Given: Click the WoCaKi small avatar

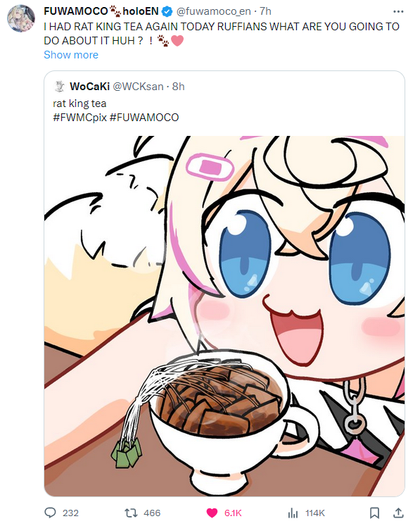Looking at the screenshot, I should tap(59, 87).
